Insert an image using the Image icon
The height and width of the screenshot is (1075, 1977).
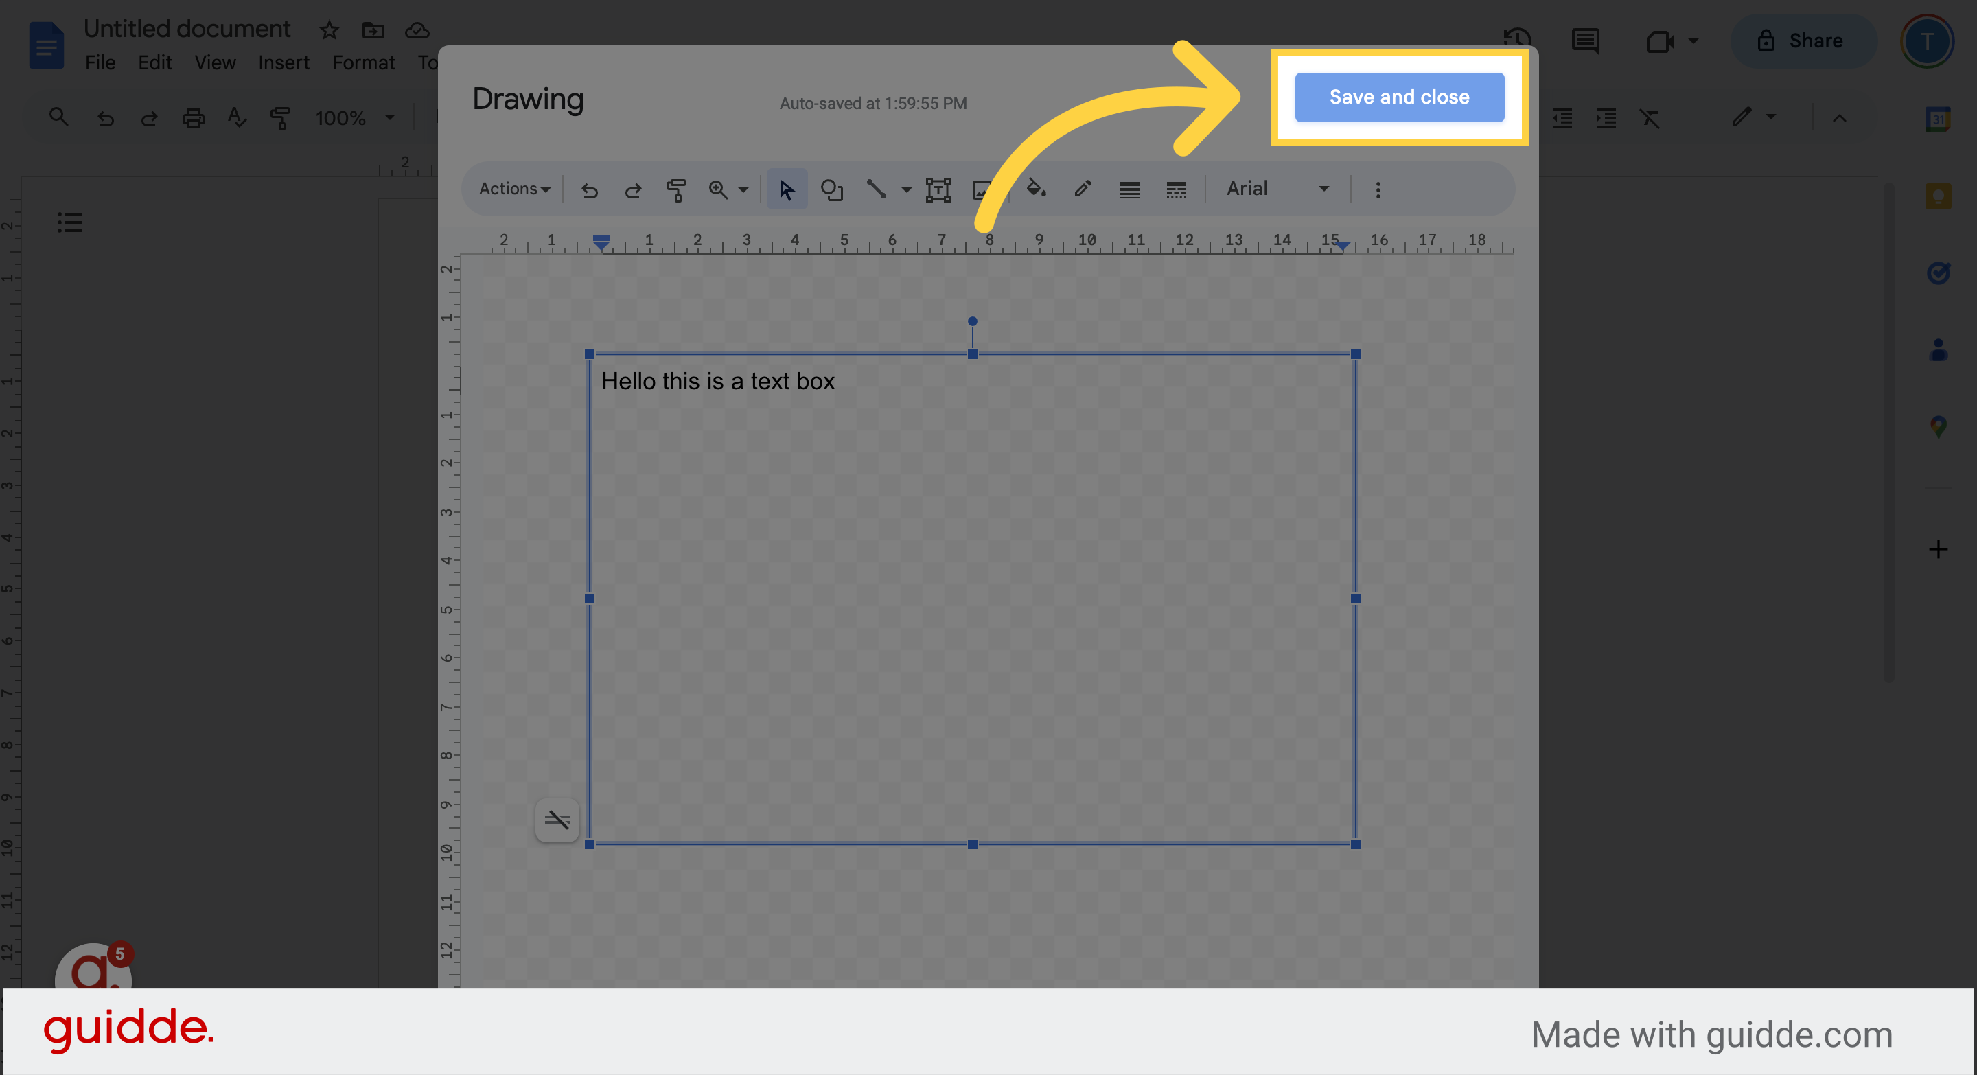pos(981,189)
